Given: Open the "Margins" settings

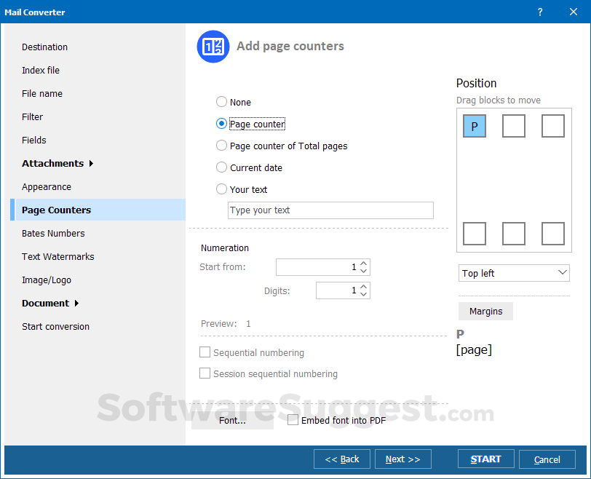Looking at the screenshot, I should [x=485, y=311].
